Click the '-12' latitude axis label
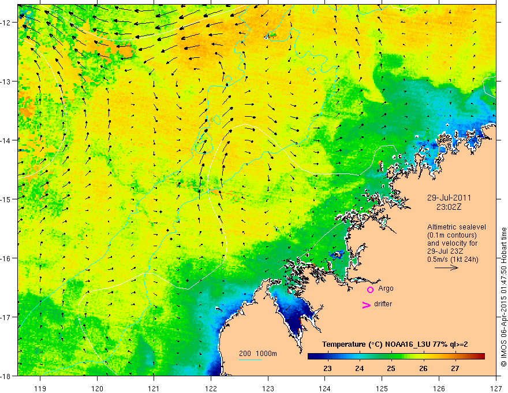508x393 pixels. pyautogui.click(x=6, y=23)
